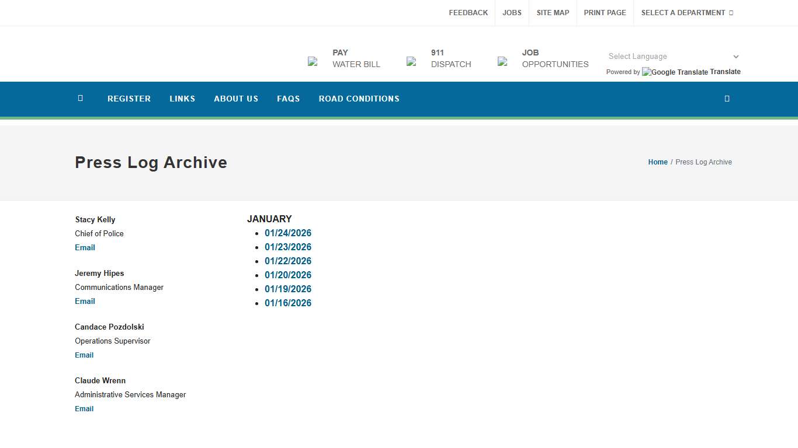Click the Google Translate logo
Viewport: 798px width, 448px height.
tap(675, 72)
